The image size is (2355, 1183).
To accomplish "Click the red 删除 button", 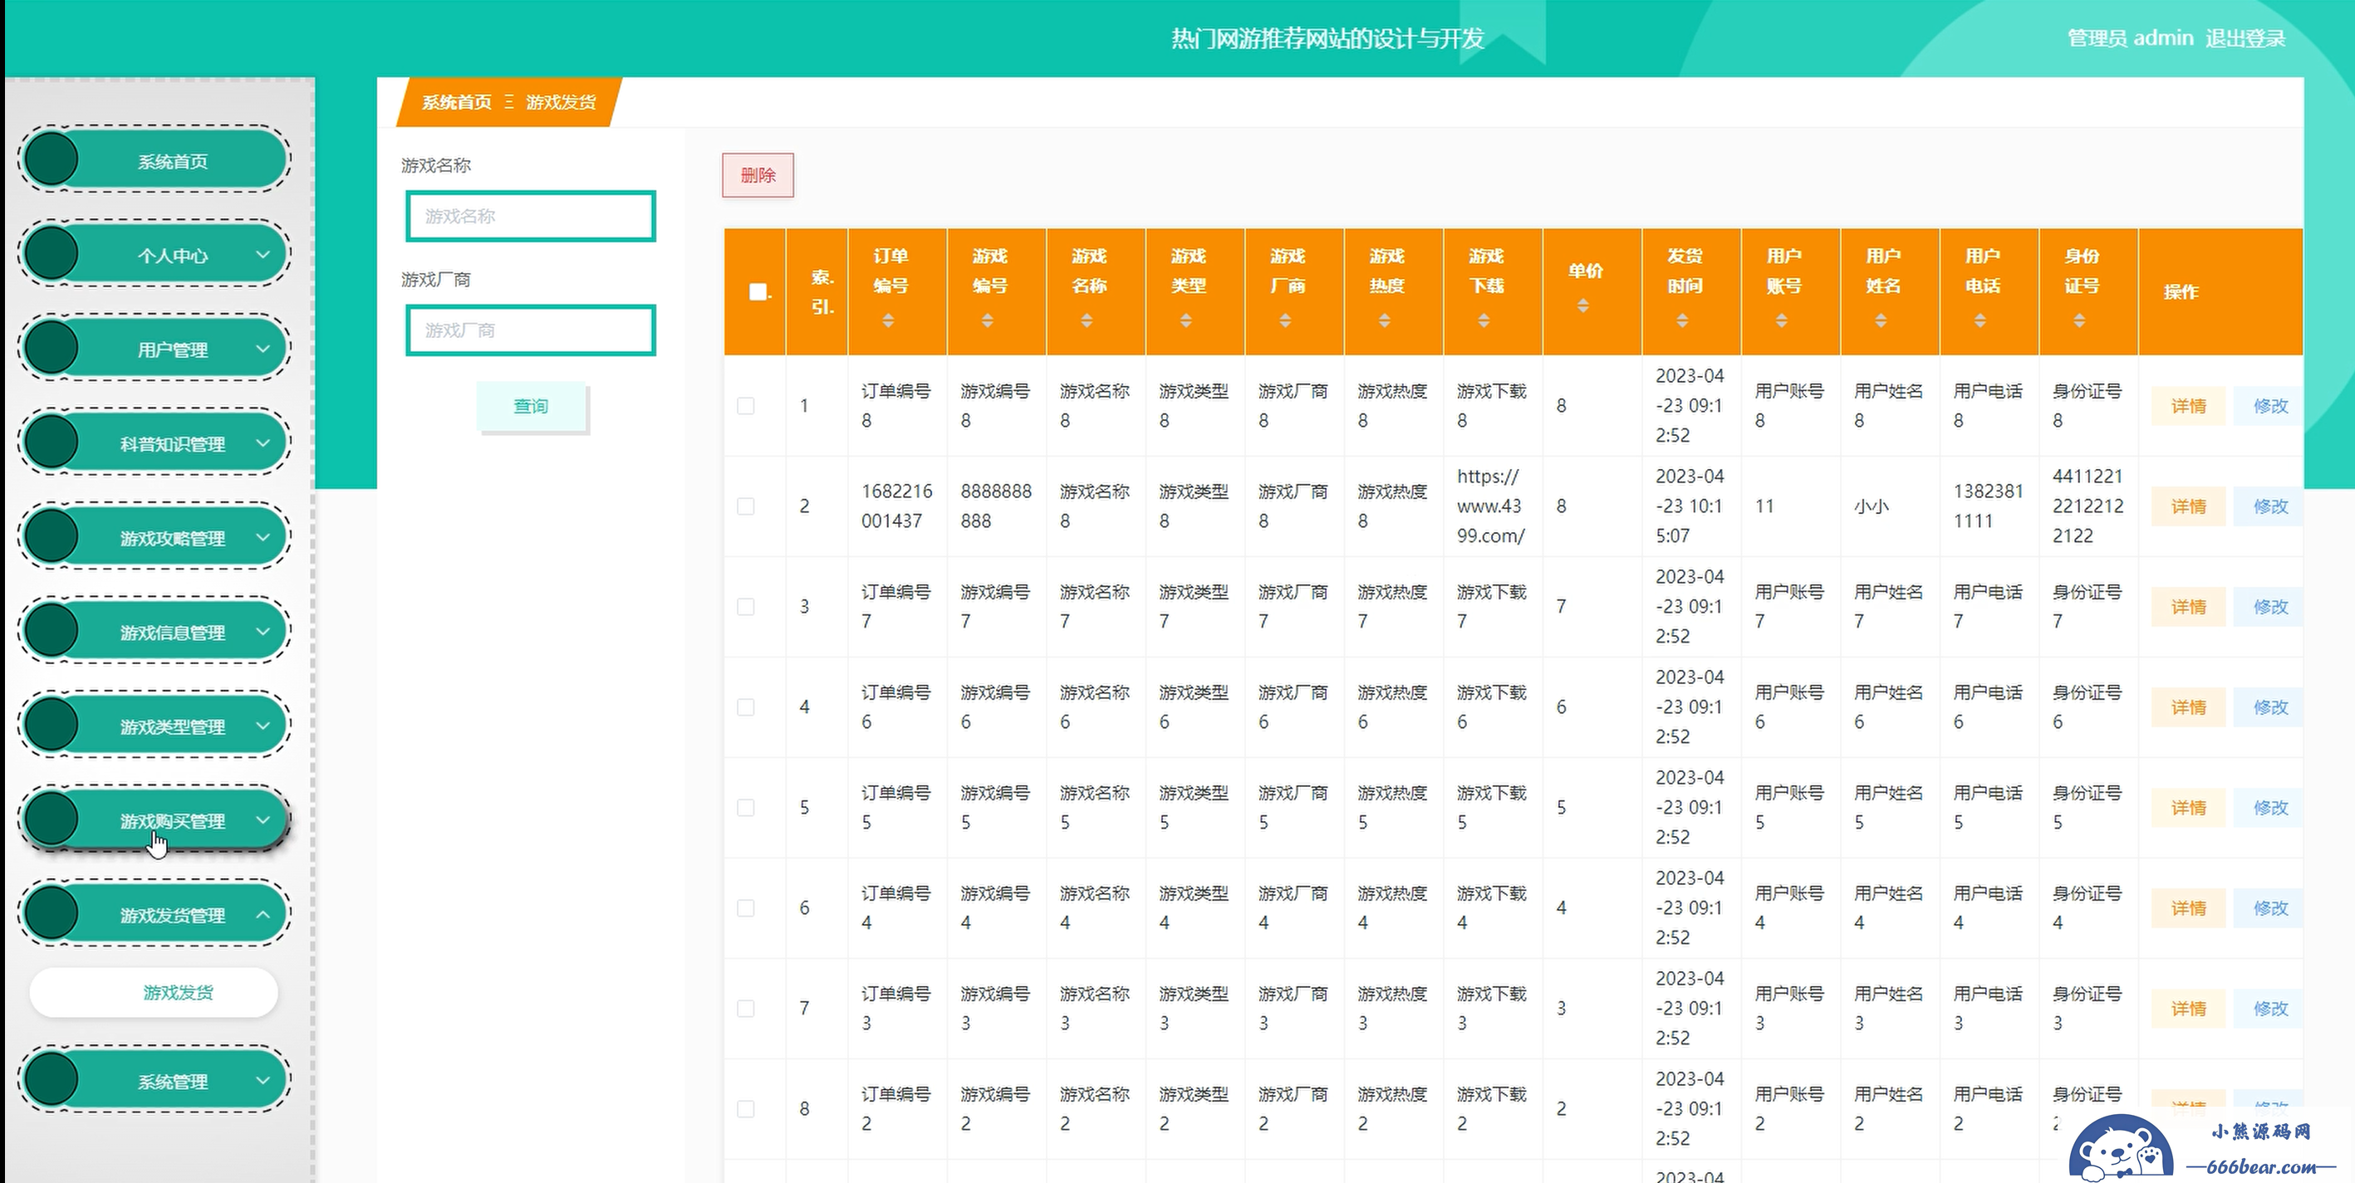I will pyautogui.click(x=758, y=175).
